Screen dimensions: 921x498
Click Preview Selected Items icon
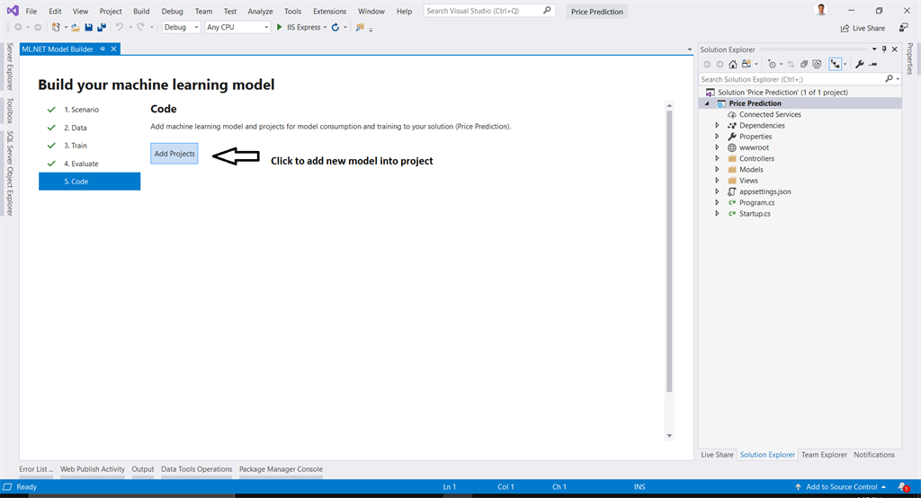pyautogui.click(x=873, y=64)
